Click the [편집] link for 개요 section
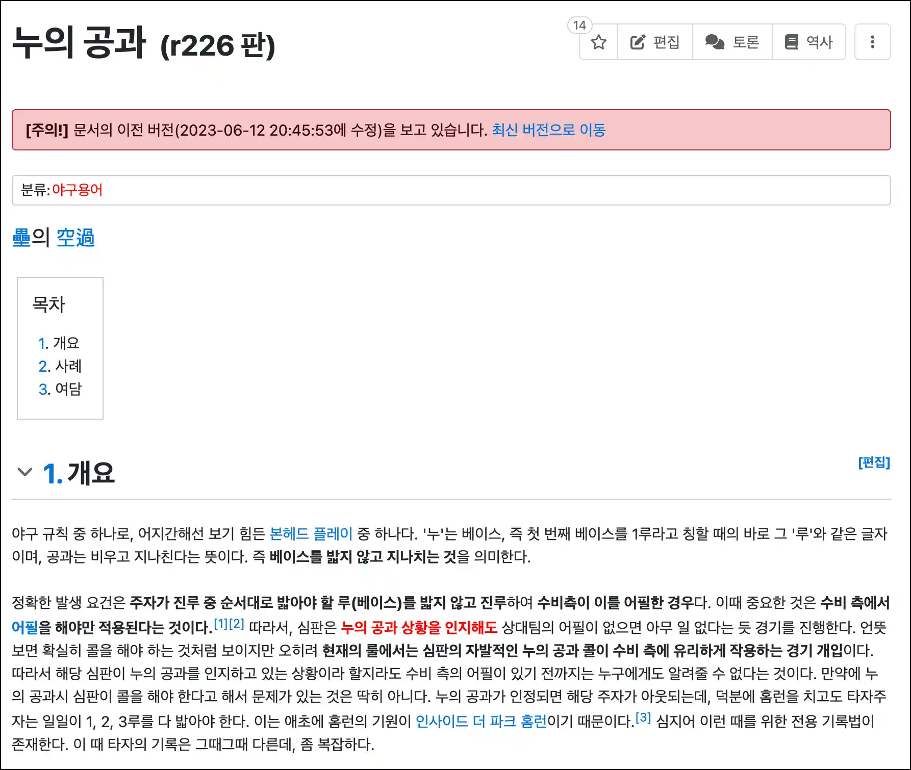The height and width of the screenshot is (770, 911). pyautogui.click(x=874, y=463)
